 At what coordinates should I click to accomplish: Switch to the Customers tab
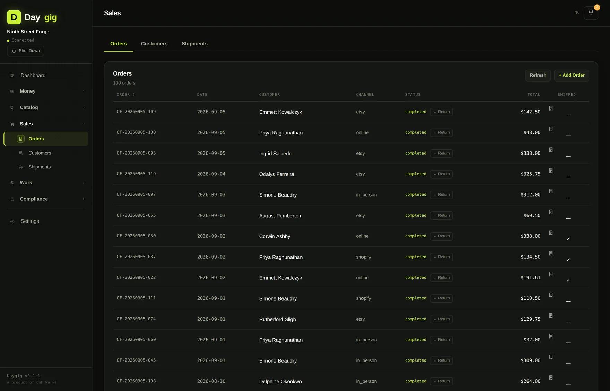(154, 44)
